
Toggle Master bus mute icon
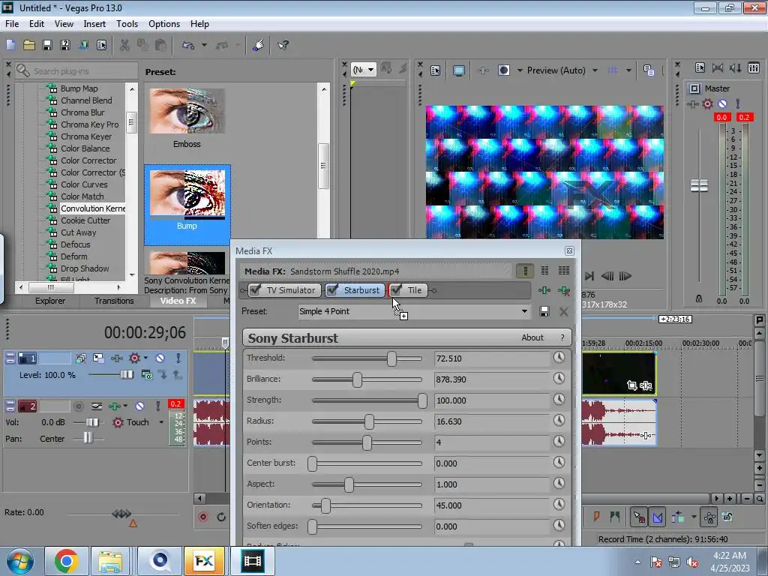tap(722, 103)
